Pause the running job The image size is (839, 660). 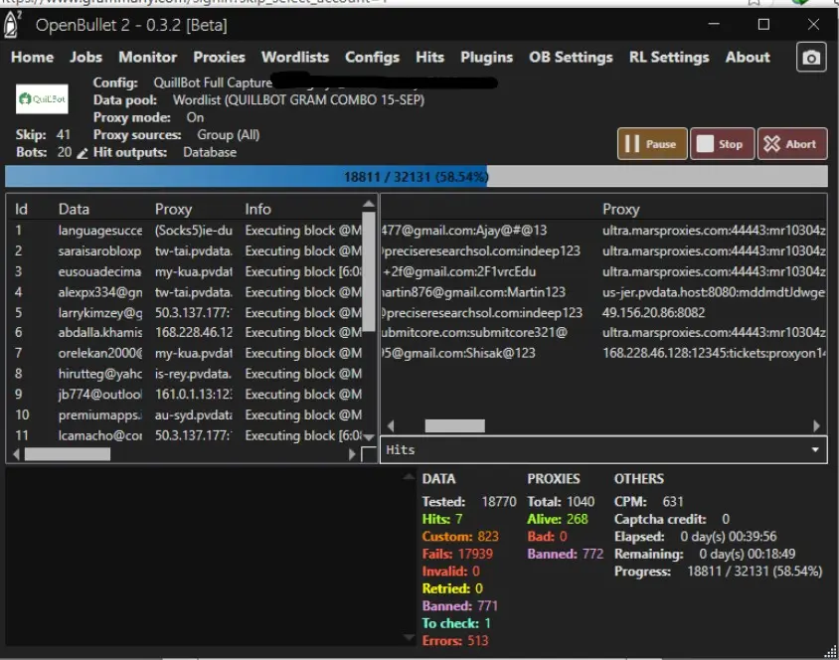tap(652, 144)
